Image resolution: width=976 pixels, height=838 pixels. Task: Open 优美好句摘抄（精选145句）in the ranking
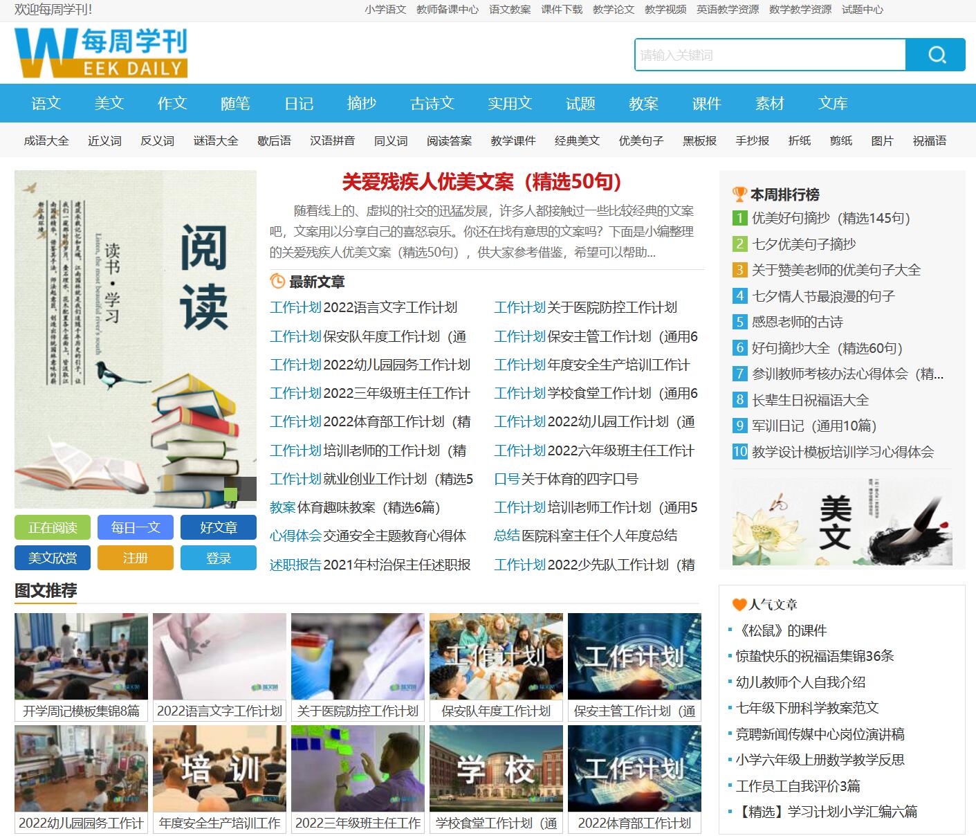coord(829,218)
